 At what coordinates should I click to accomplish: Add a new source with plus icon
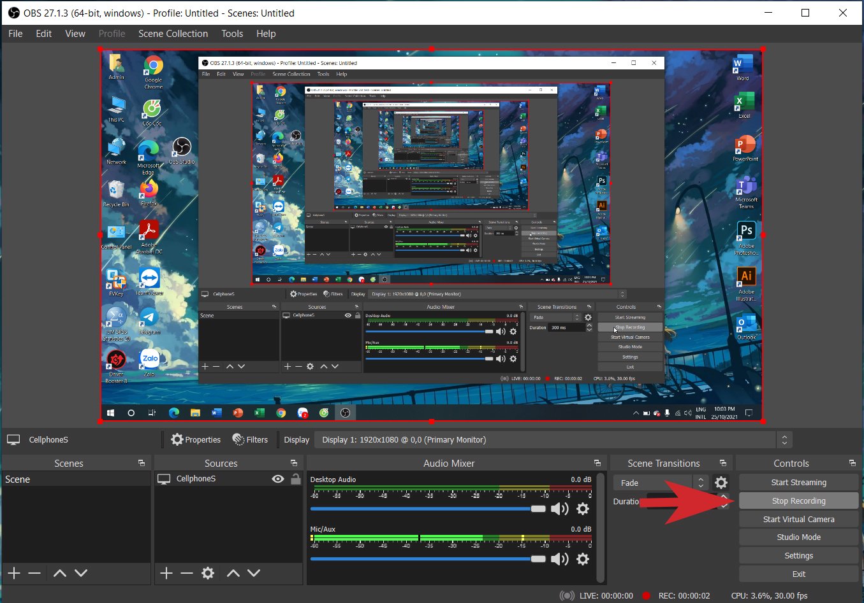(x=166, y=573)
